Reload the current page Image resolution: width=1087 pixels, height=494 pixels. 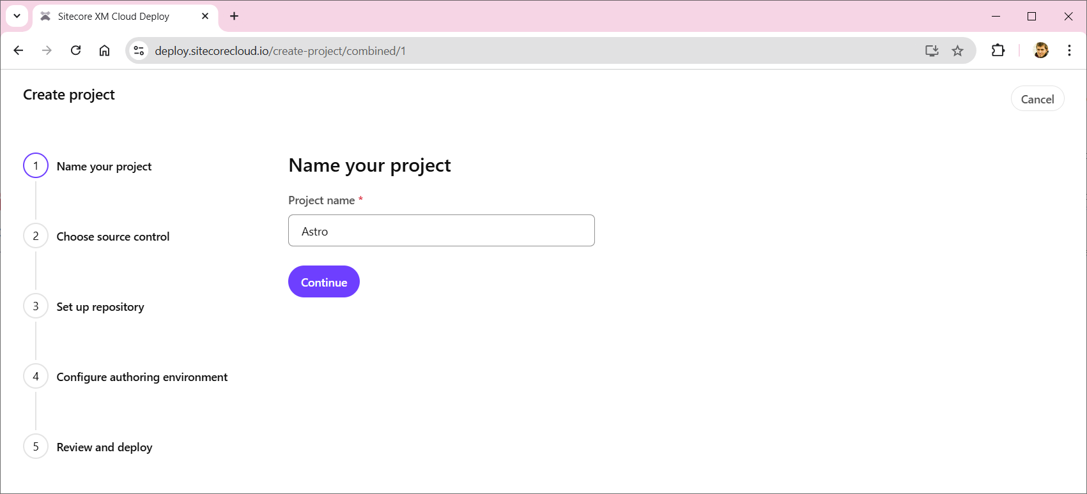point(75,50)
